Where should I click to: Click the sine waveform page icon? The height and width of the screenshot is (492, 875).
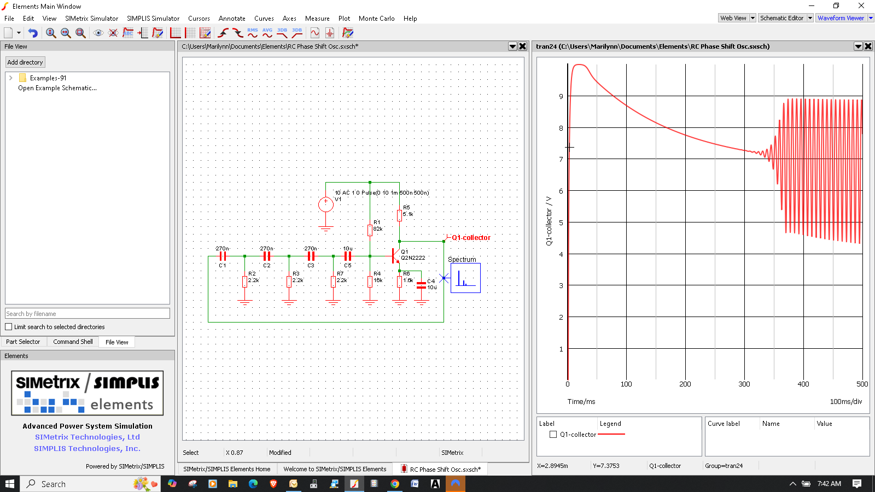tap(315, 33)
